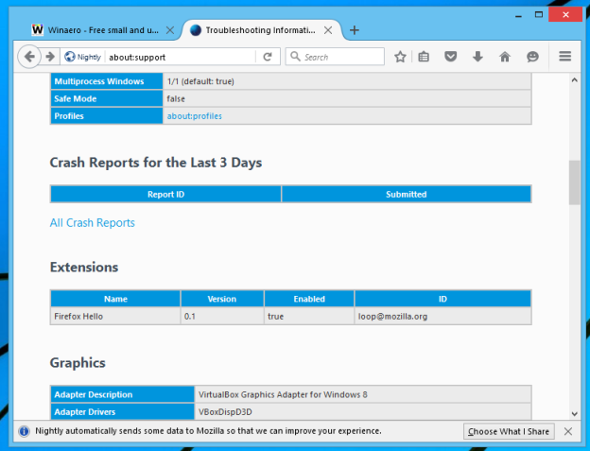Reload the page with refresh icon

(268, 57)
